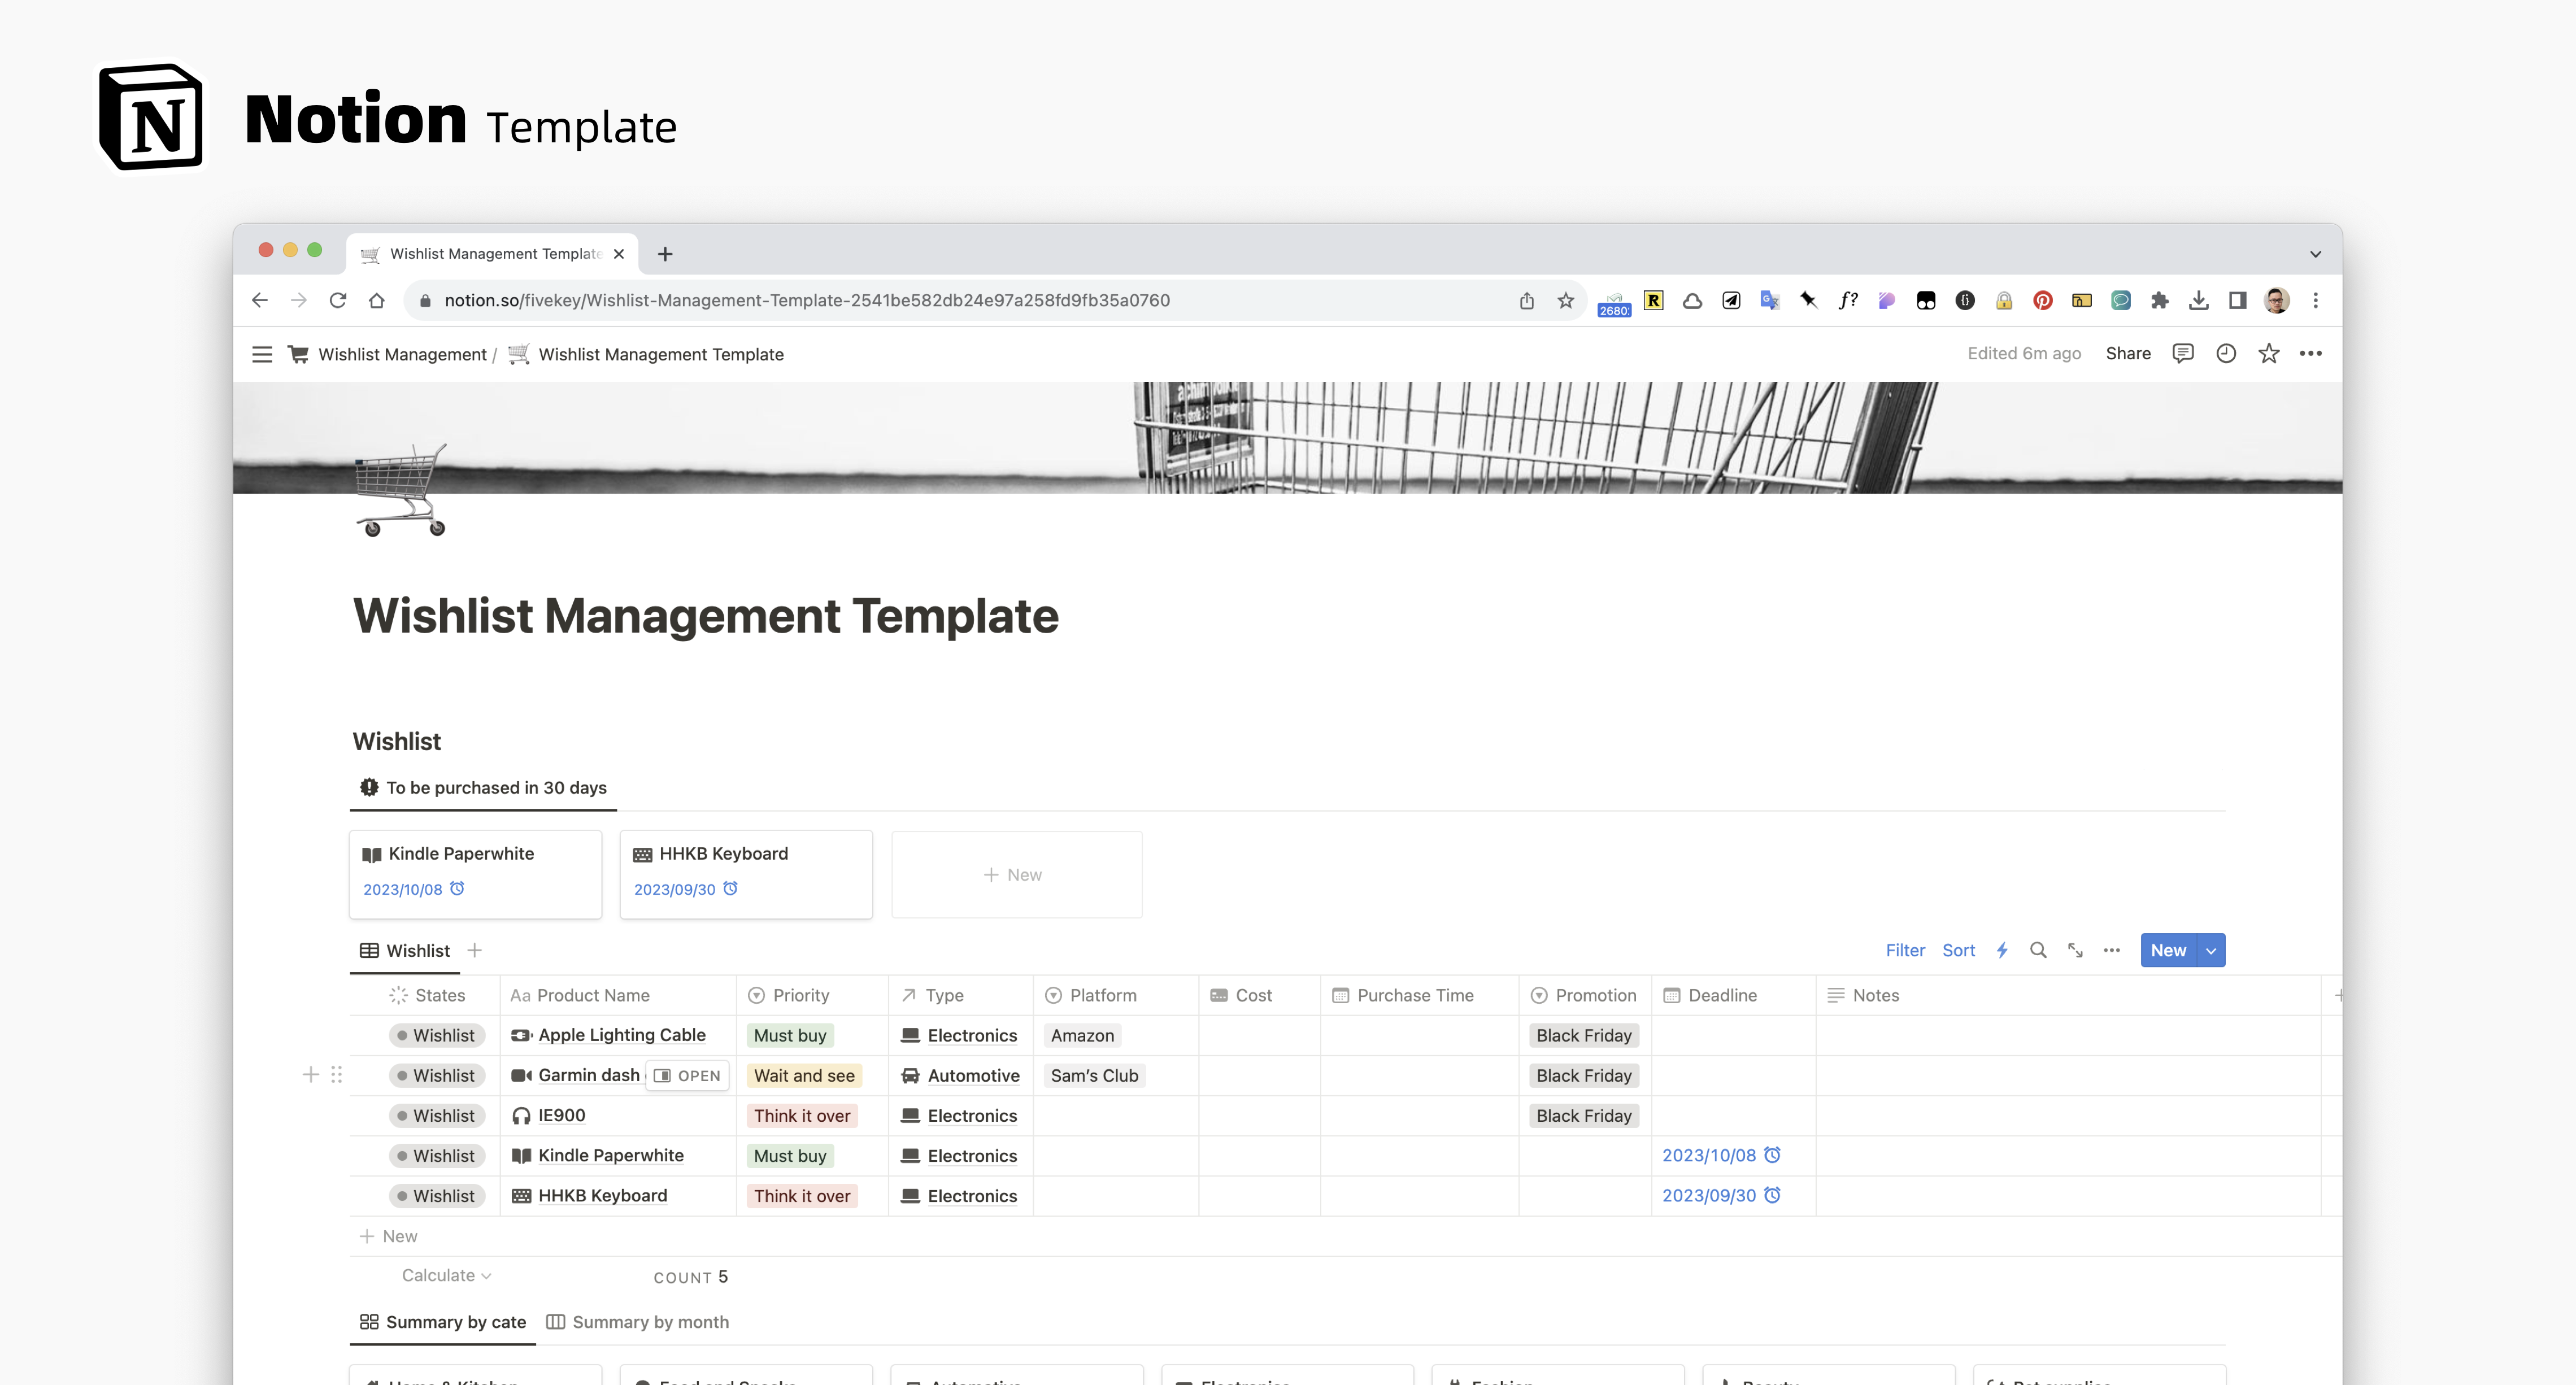Expand Chrome tab search chevron

pos(2315,254)
